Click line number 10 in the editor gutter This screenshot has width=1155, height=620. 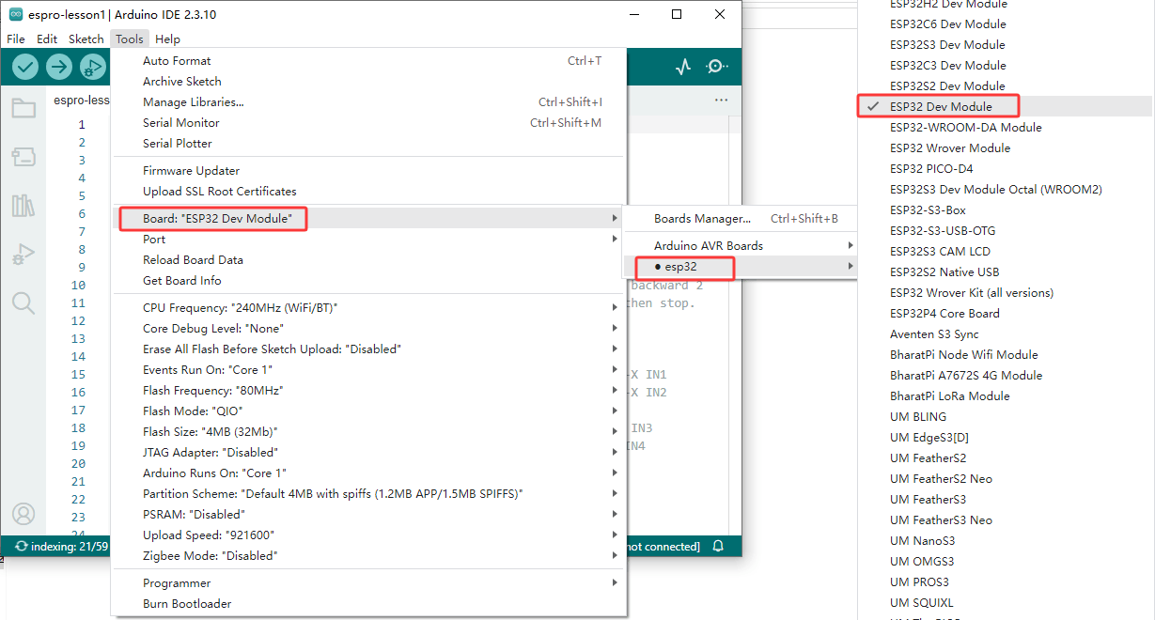78,286
